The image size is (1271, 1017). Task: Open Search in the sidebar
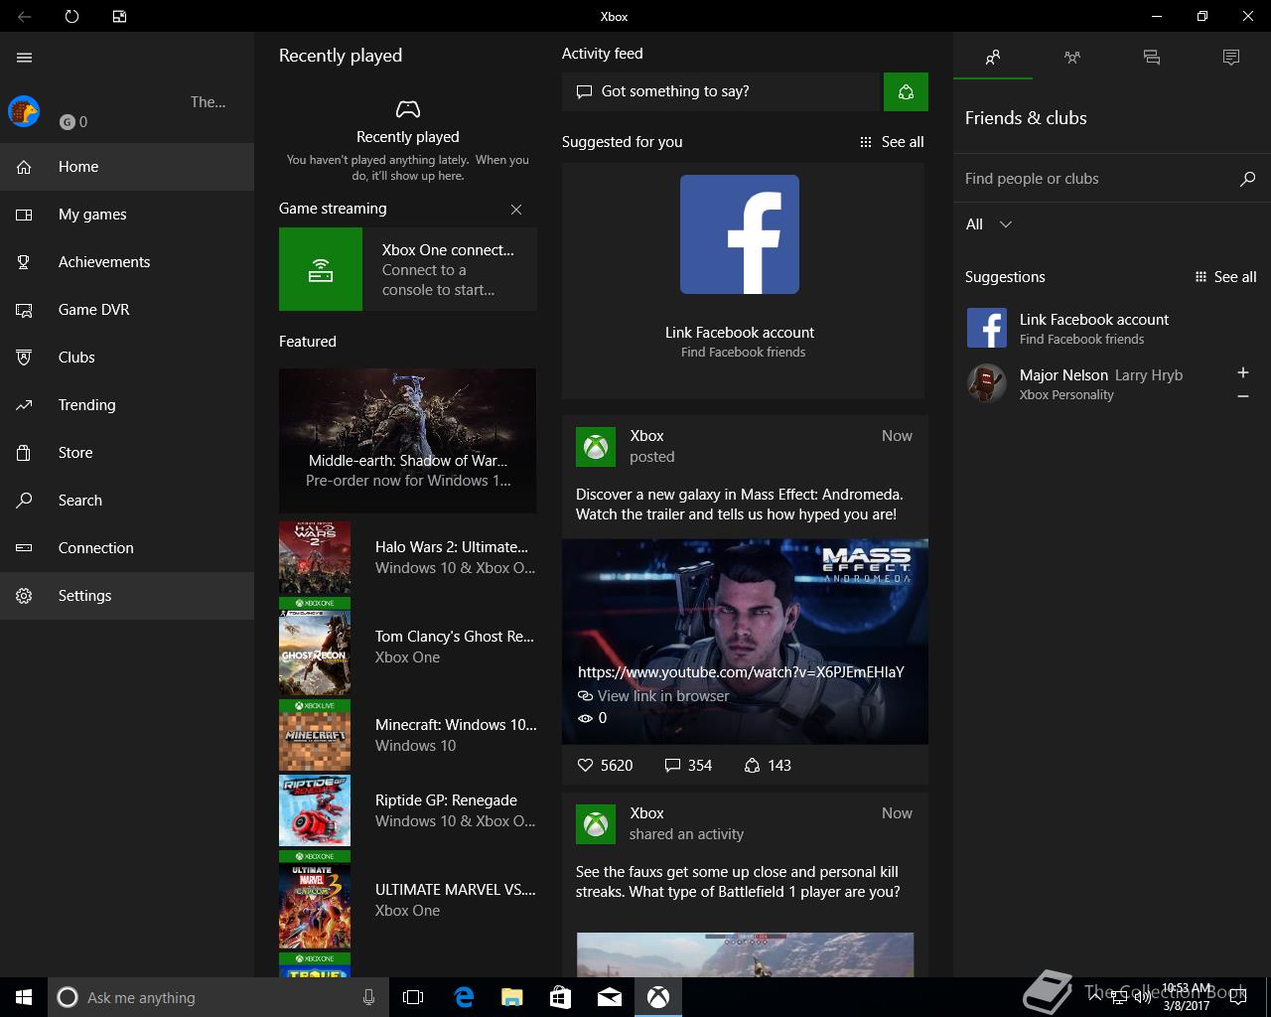coord(127,501)
